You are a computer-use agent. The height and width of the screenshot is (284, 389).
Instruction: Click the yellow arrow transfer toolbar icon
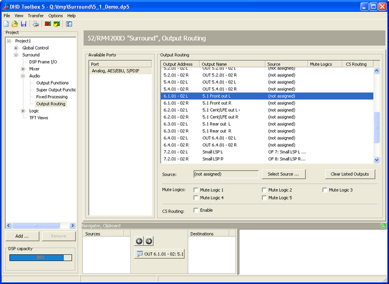pos(57,24)
